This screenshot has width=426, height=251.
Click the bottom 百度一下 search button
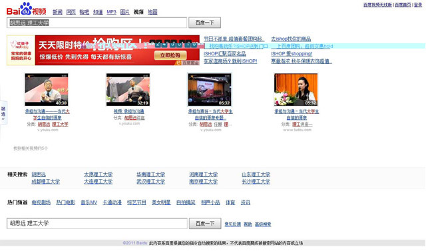tap(205, 224)
